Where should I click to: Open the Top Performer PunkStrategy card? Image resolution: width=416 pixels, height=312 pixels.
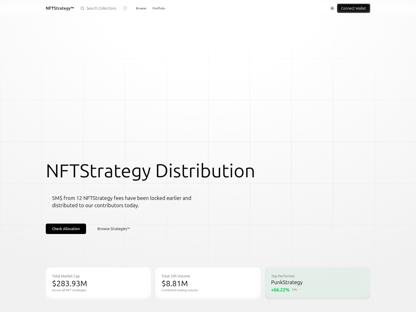pyautogui.click(x=317, y=283)
